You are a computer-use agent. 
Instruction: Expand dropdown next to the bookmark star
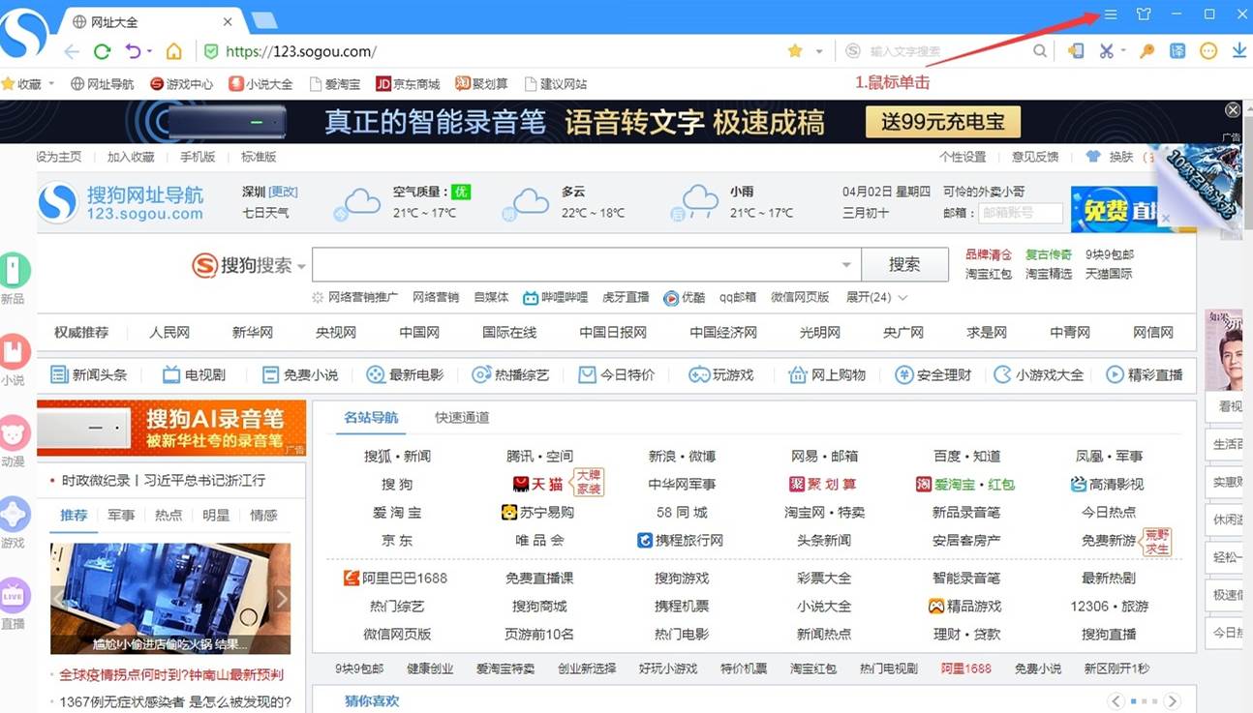point(819,51)
